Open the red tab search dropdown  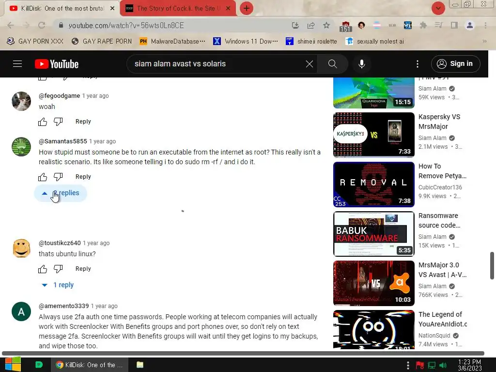(438, 8)
